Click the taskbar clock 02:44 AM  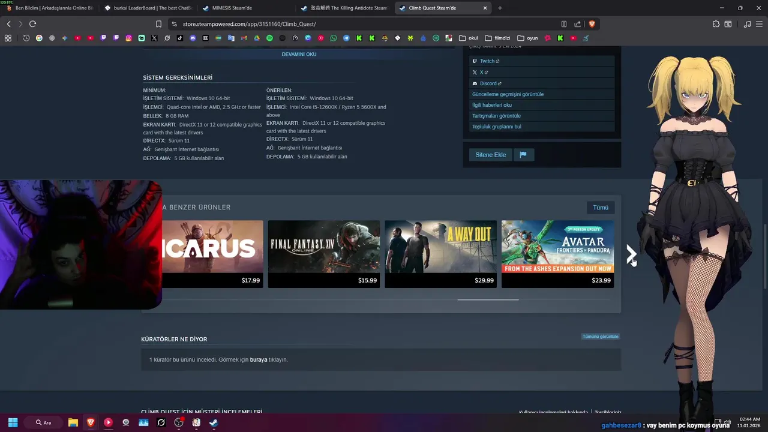point(750,422)
